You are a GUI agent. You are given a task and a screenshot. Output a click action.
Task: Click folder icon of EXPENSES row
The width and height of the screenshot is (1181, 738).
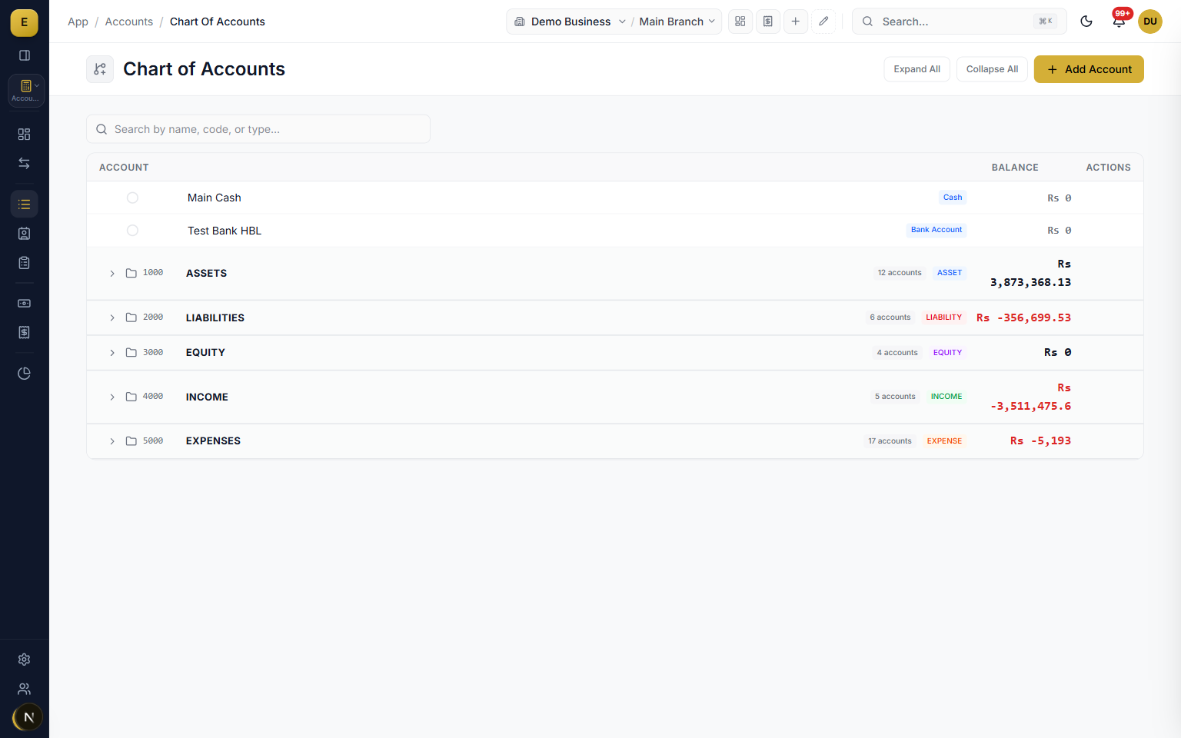pyautogui.click(x=131, y=441)
